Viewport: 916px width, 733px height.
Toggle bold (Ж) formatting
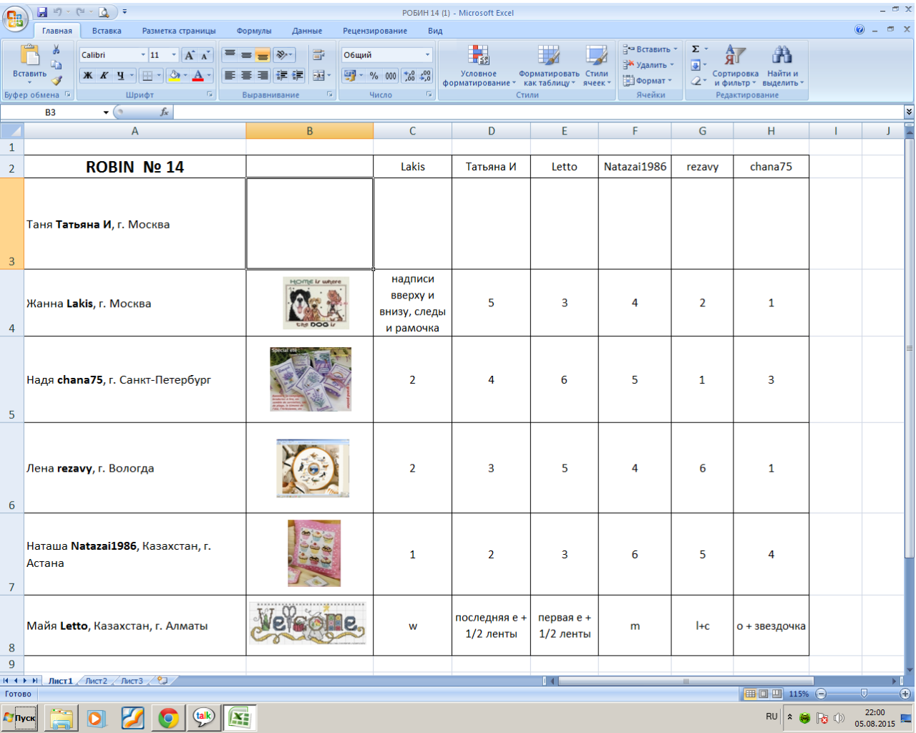tap(87, 76)
